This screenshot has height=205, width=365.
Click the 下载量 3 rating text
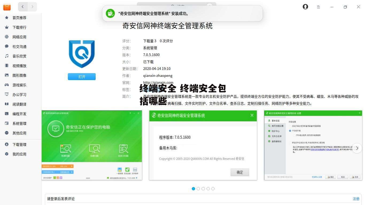coord(150,41)
